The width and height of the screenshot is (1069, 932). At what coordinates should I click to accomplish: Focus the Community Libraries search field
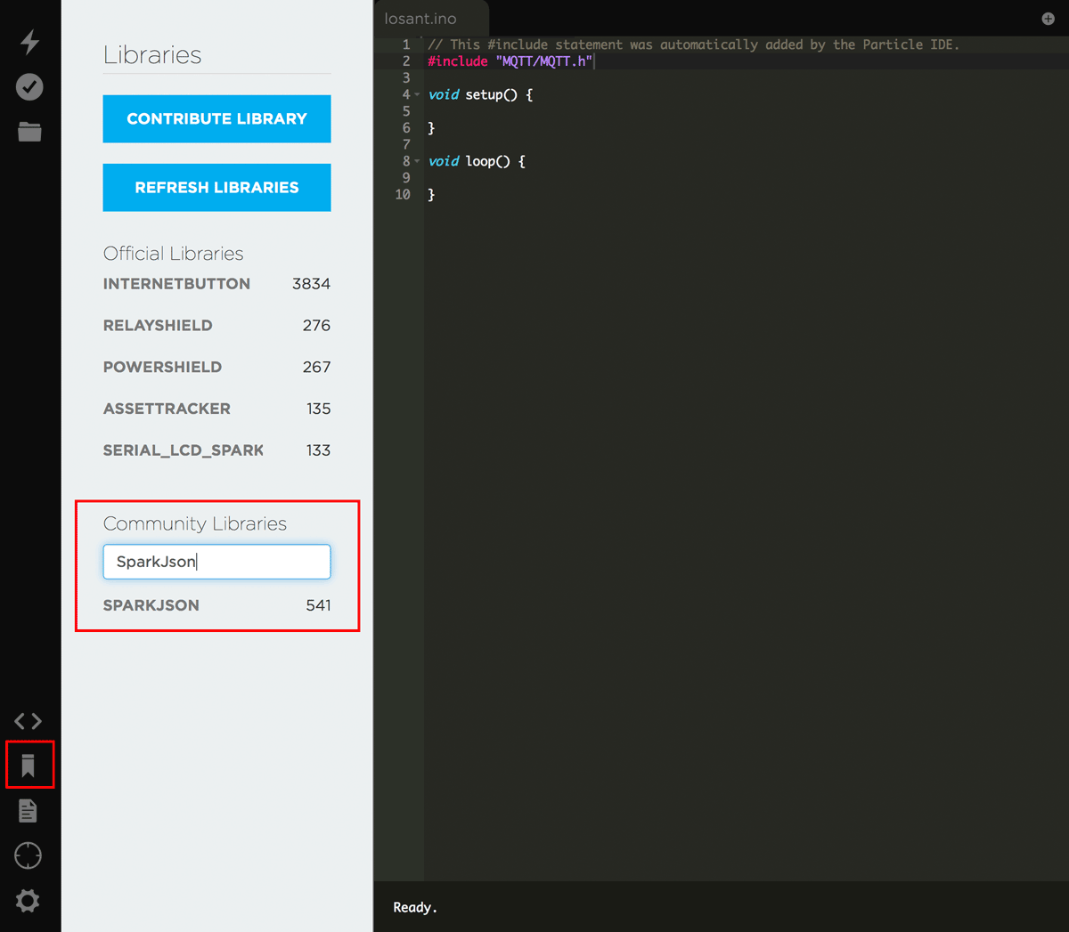pyautogui.click(x=216, y=562)
